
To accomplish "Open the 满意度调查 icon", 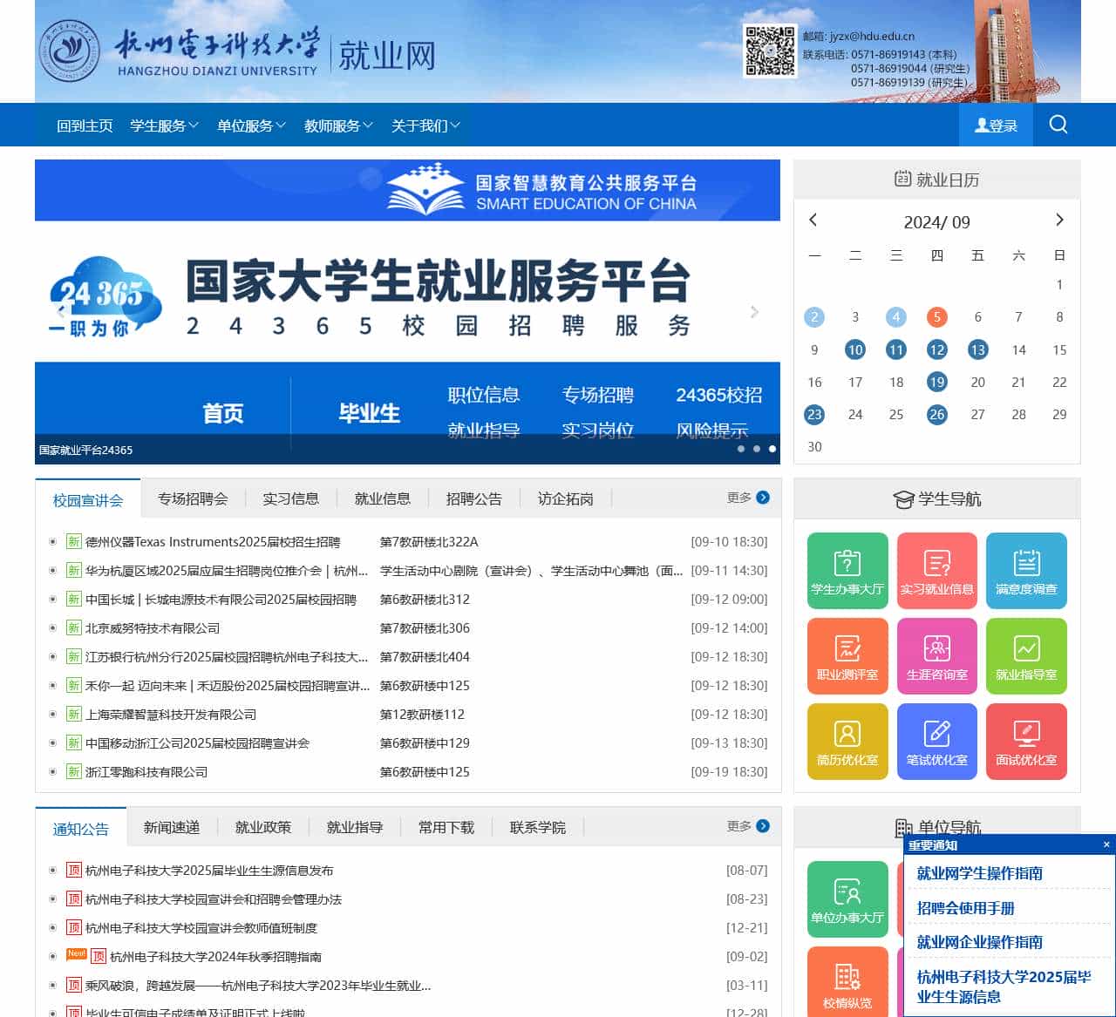I will pos(1026,570).
